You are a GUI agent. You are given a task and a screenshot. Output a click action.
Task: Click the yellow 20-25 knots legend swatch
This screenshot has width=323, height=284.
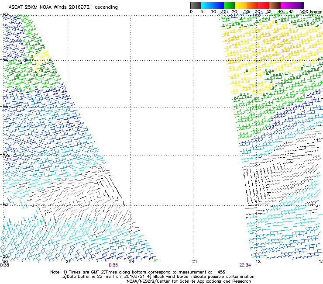coord(241,5)
